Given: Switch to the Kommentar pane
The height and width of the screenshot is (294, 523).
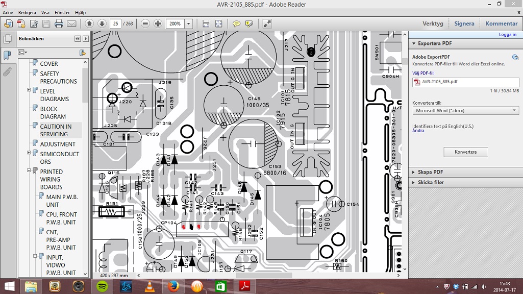Looking at the screenshot, I should point(501,23).
